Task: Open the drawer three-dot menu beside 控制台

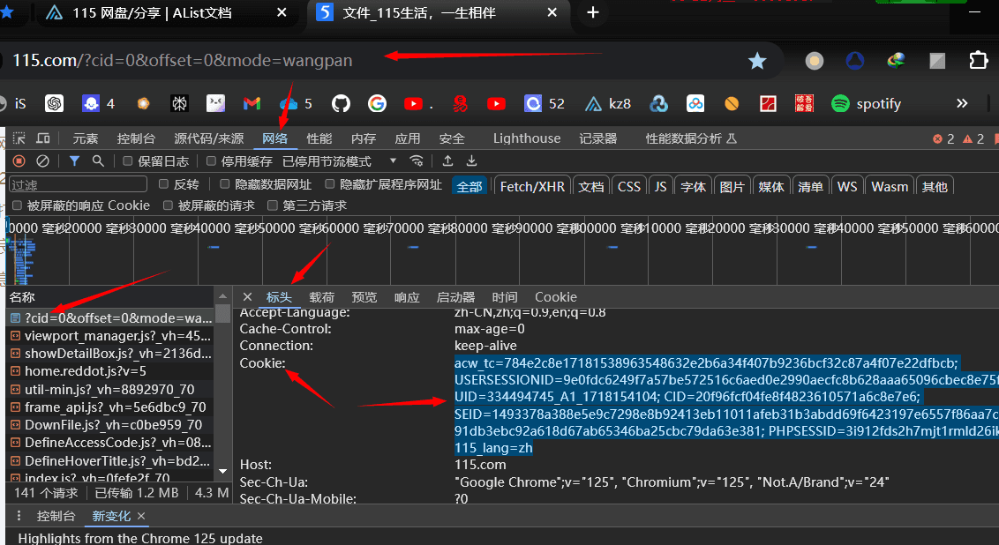Action: (x=19, y=516)
